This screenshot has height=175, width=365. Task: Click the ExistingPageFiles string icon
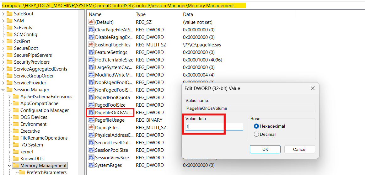91,45
